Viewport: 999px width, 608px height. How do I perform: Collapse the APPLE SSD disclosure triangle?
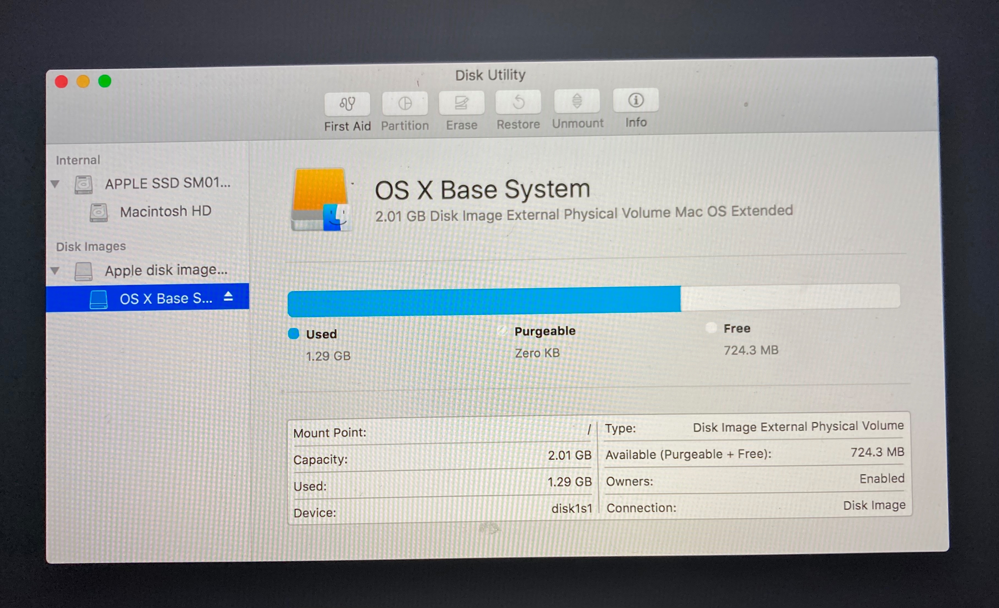click(x=56, y=184)
